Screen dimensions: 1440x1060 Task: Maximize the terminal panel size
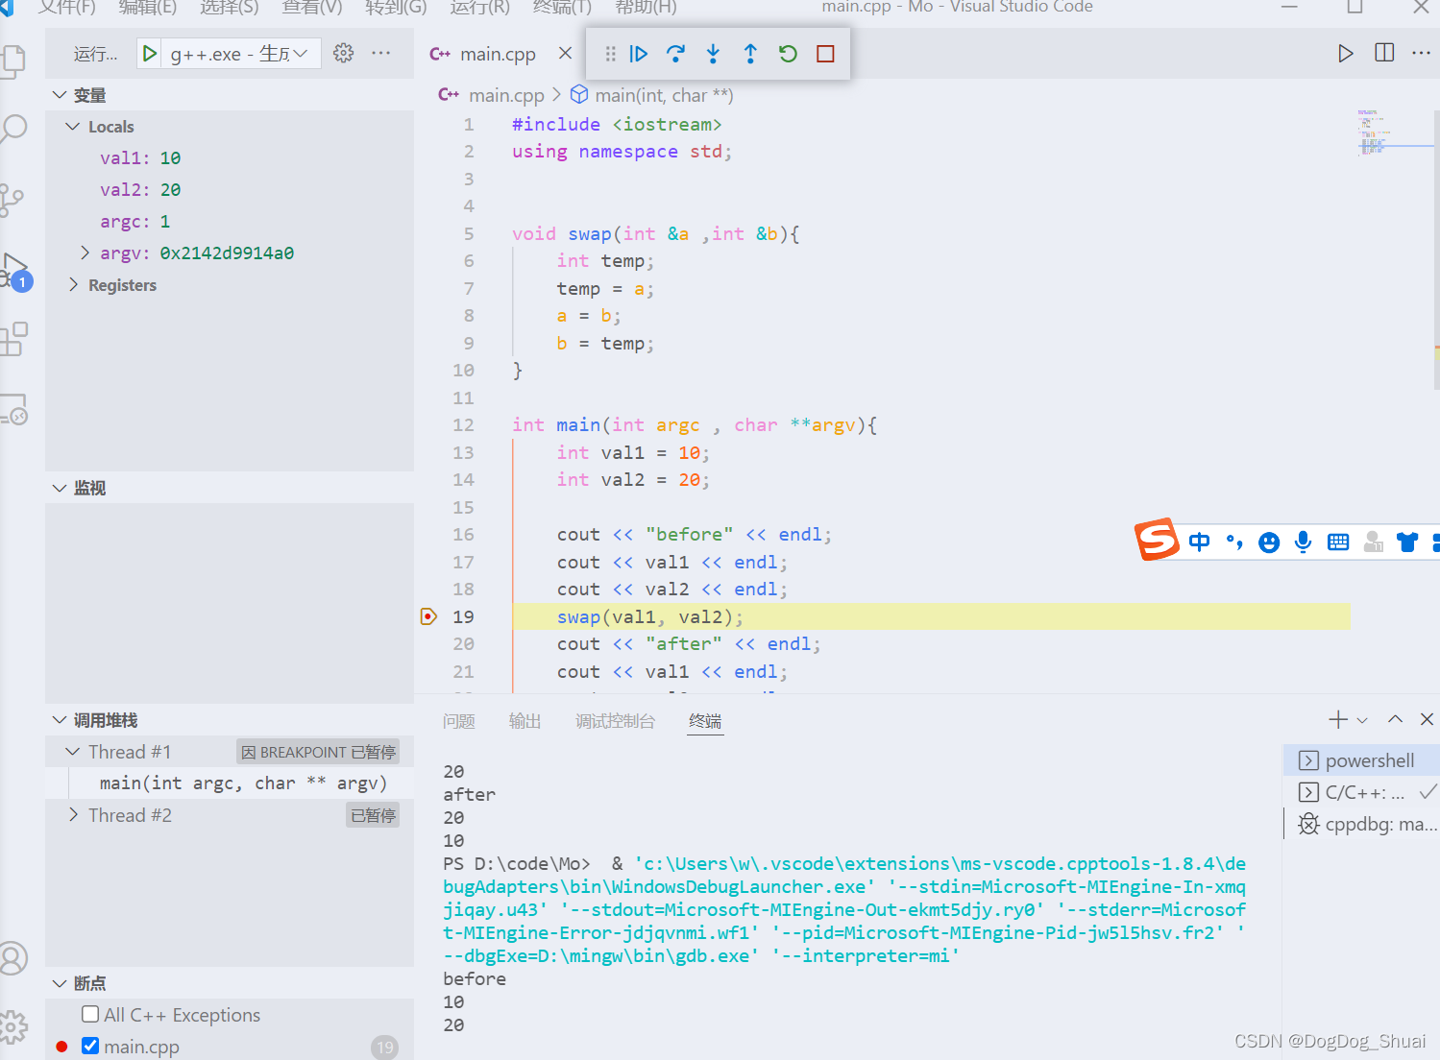pyautogui.click(x=1395, y=719)
